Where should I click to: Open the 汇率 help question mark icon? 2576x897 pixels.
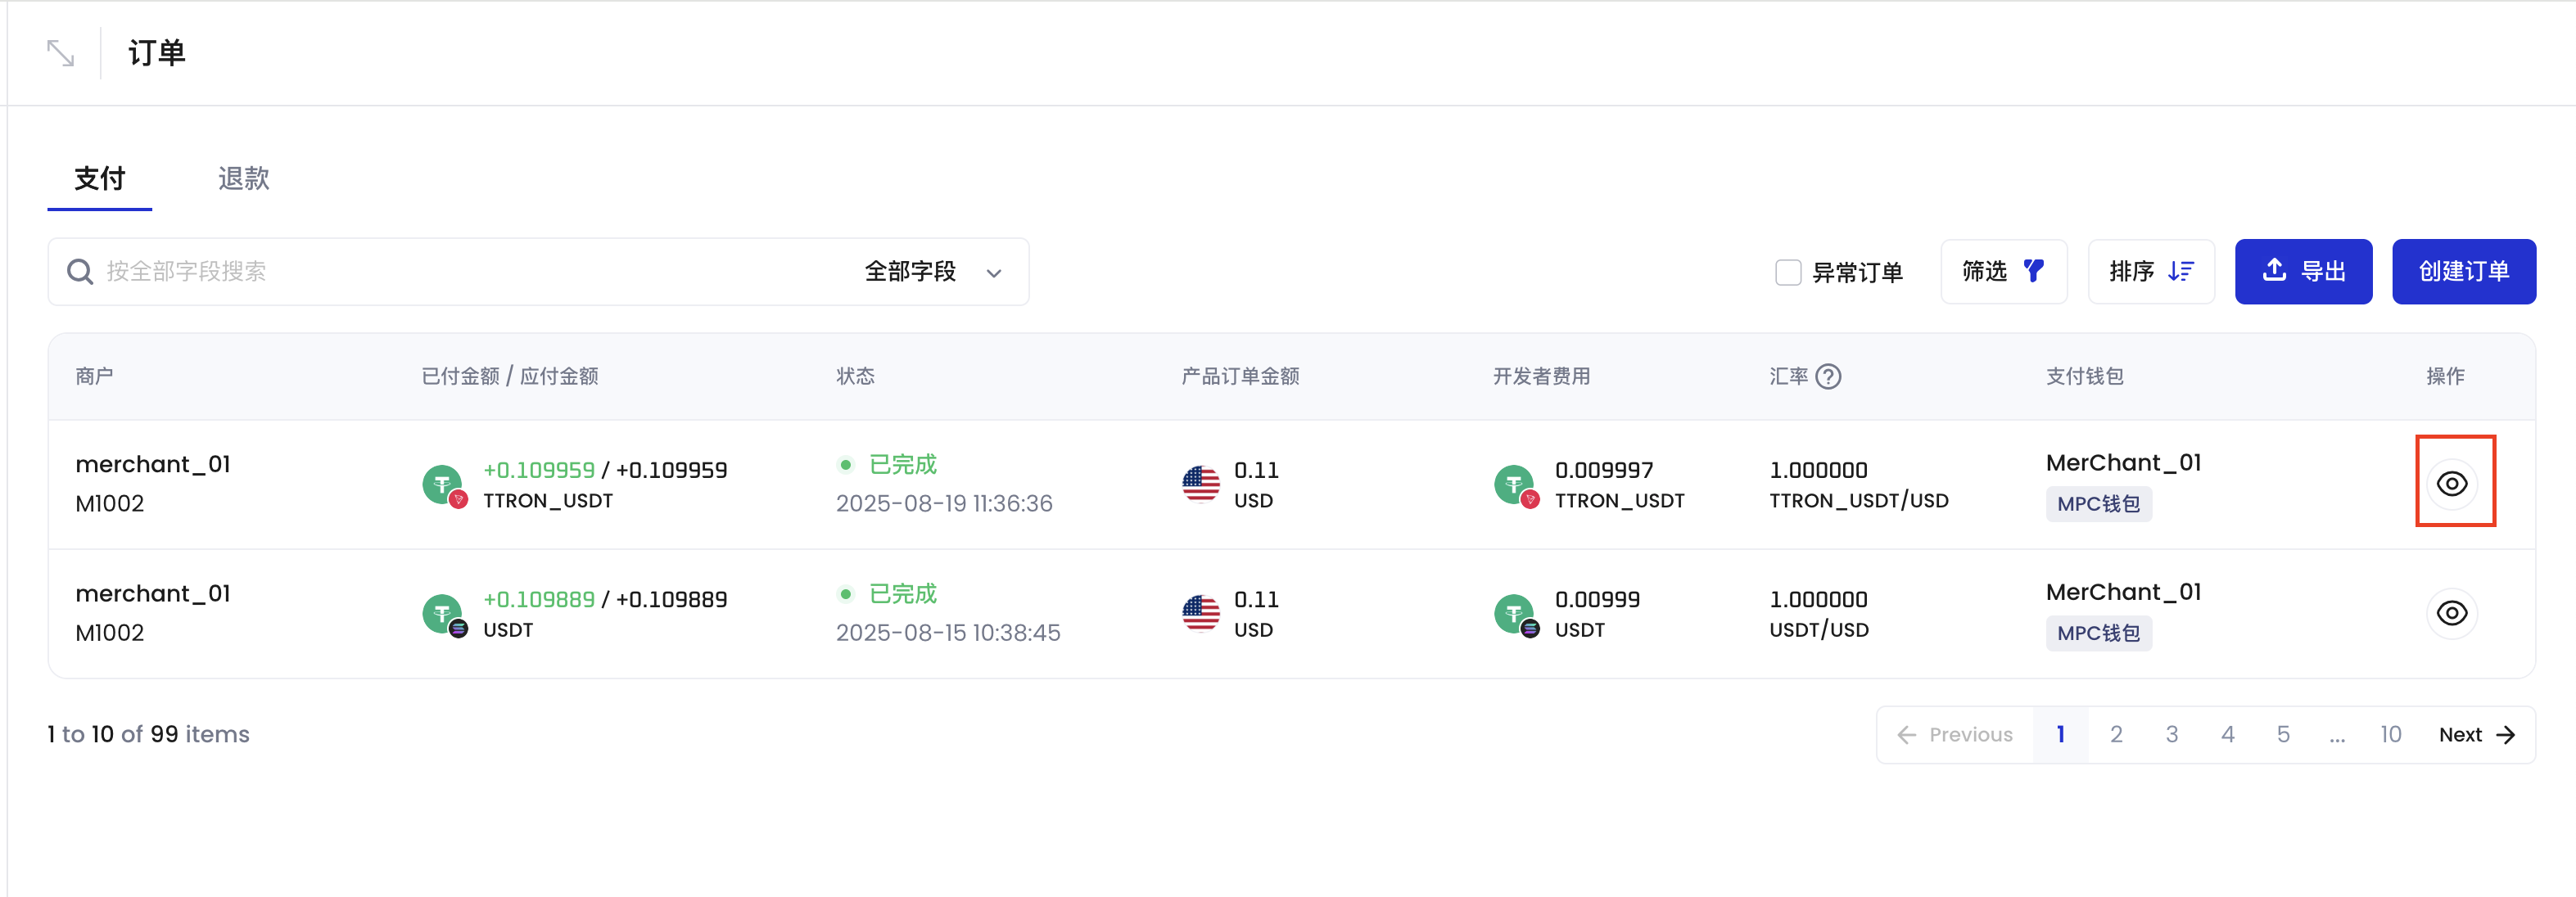[x=1829, y=377]
